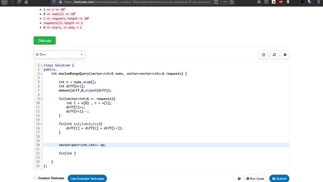323x182 pixels.
Task: Open the C++ language dropdown
Action: [x=60, y=55]
